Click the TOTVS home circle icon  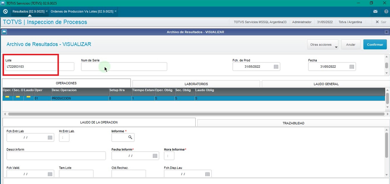tap(5, 11)
